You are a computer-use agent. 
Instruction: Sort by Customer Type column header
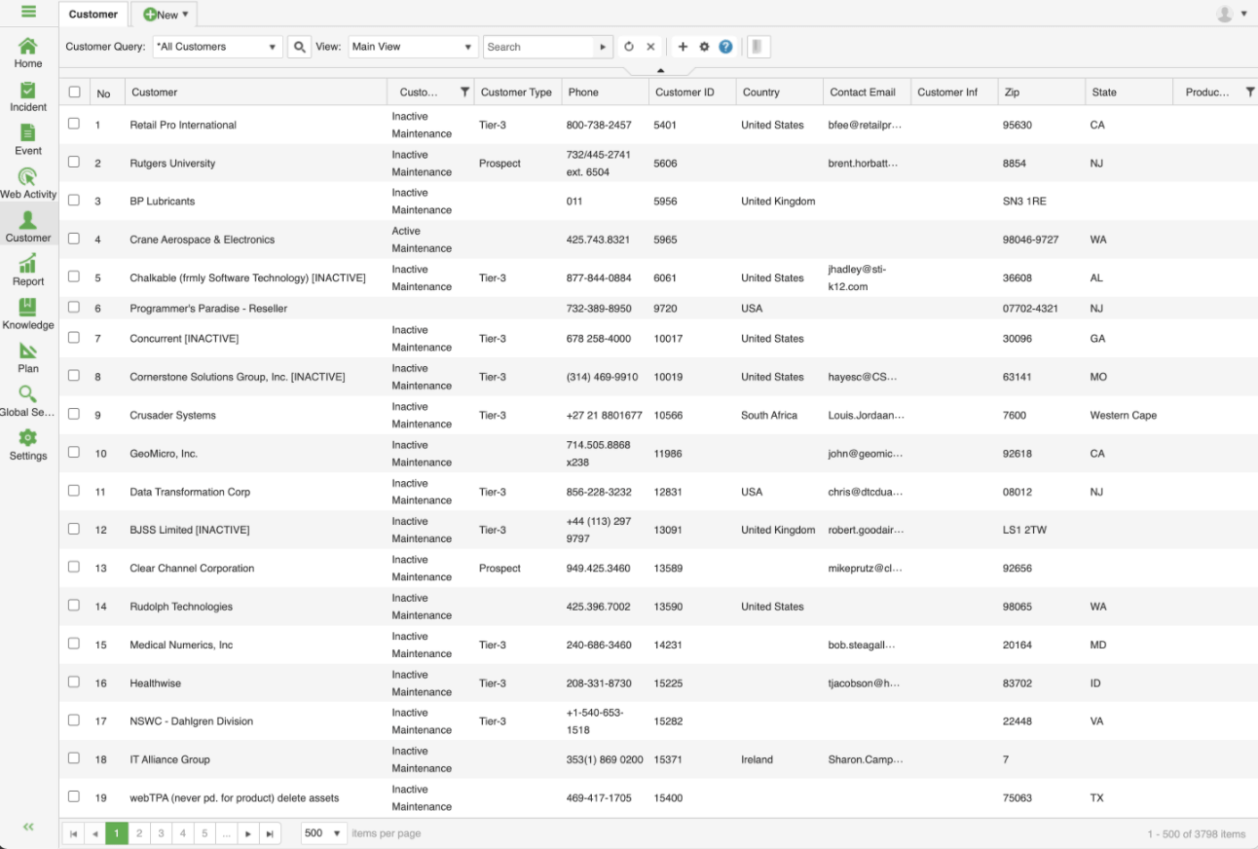pos(516,92)
